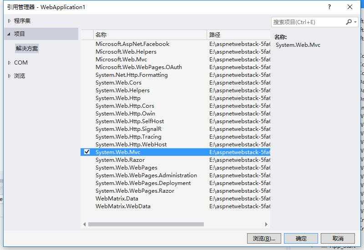Viewport: 364px width, 250px height.
Task: Collapse the 项目 category
Action: click(9, 34)
